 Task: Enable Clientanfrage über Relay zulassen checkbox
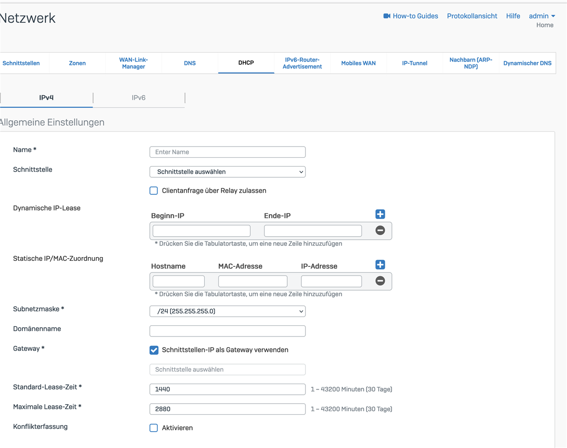pos(154,191)
